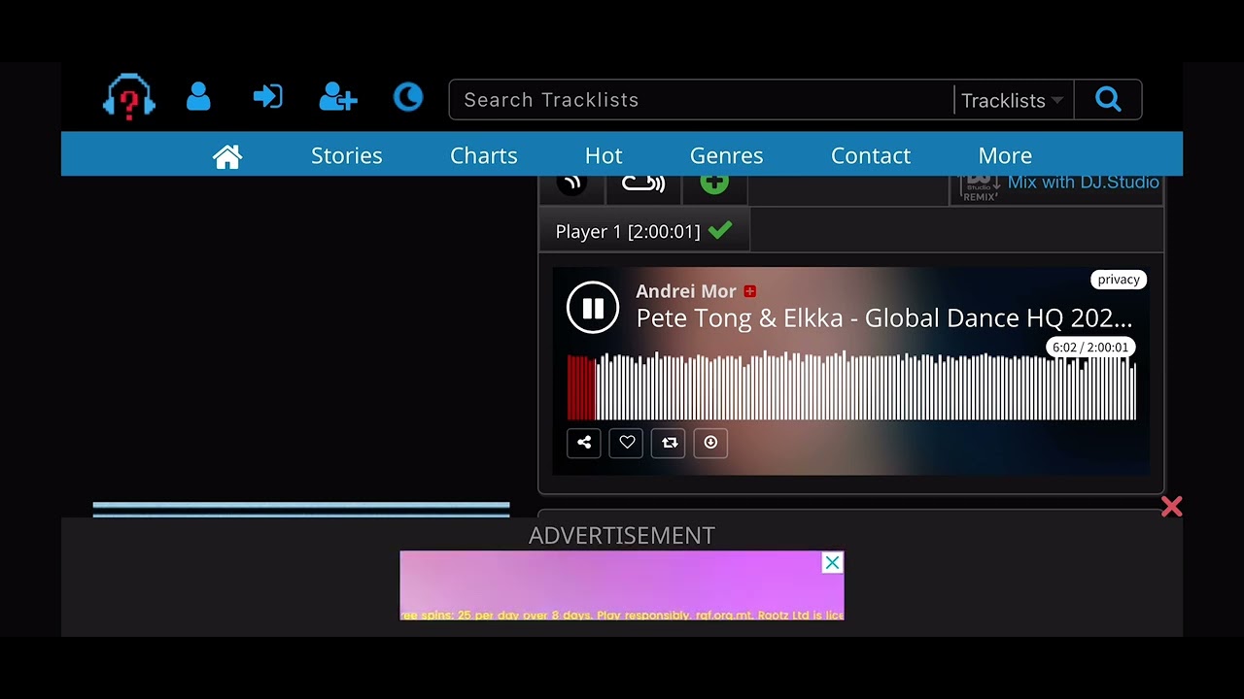Click the privacy button in the player
This screenshot has height=699, width=1244.
(x=1119, y=280)
